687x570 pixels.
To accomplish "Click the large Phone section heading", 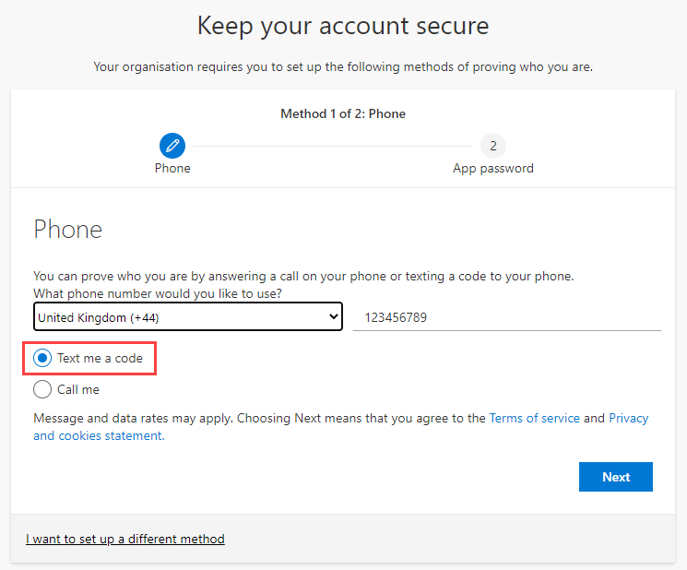I will [x=67, y=229].
